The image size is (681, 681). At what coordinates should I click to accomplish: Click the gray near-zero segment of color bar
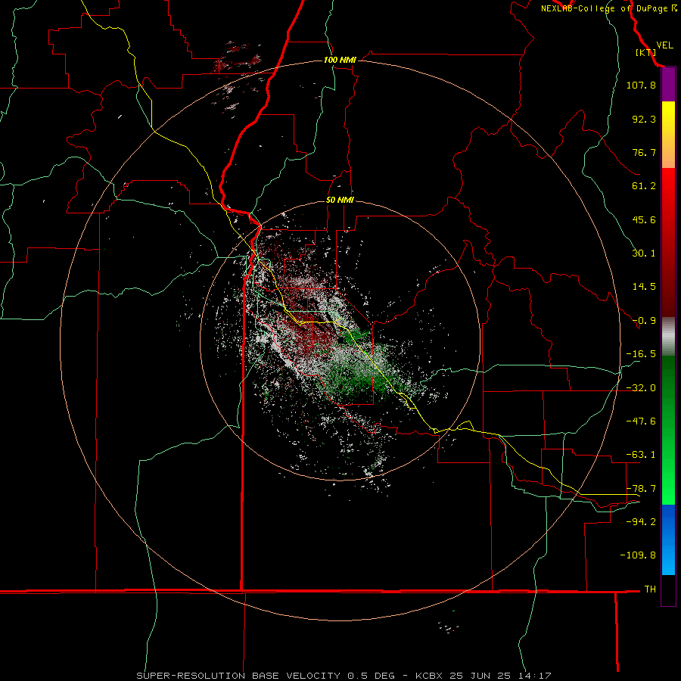click(668, 337)
